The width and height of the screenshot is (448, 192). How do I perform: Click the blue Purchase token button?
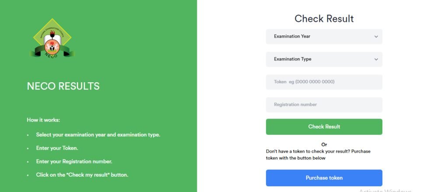point(324,178)
